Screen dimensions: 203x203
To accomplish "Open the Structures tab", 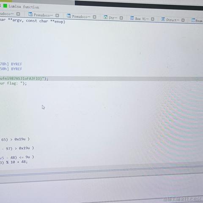I will (x=173, y=20).
